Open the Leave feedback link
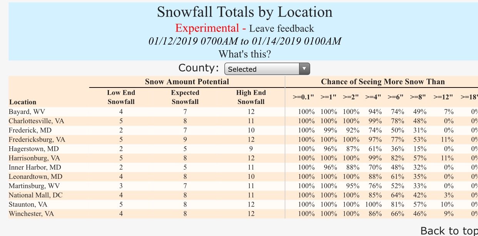478x236 pixels. (x=281, y=28)
